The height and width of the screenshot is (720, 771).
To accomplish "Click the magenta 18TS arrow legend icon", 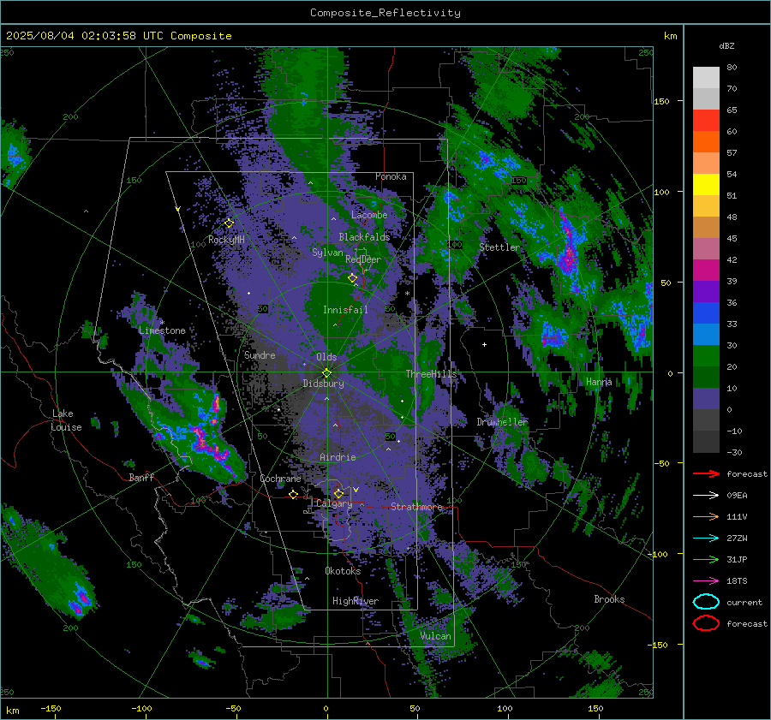I will click(706, 581).
